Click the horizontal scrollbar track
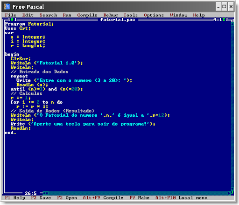Screen dimensions: 239x205 (x=139, y=193)
